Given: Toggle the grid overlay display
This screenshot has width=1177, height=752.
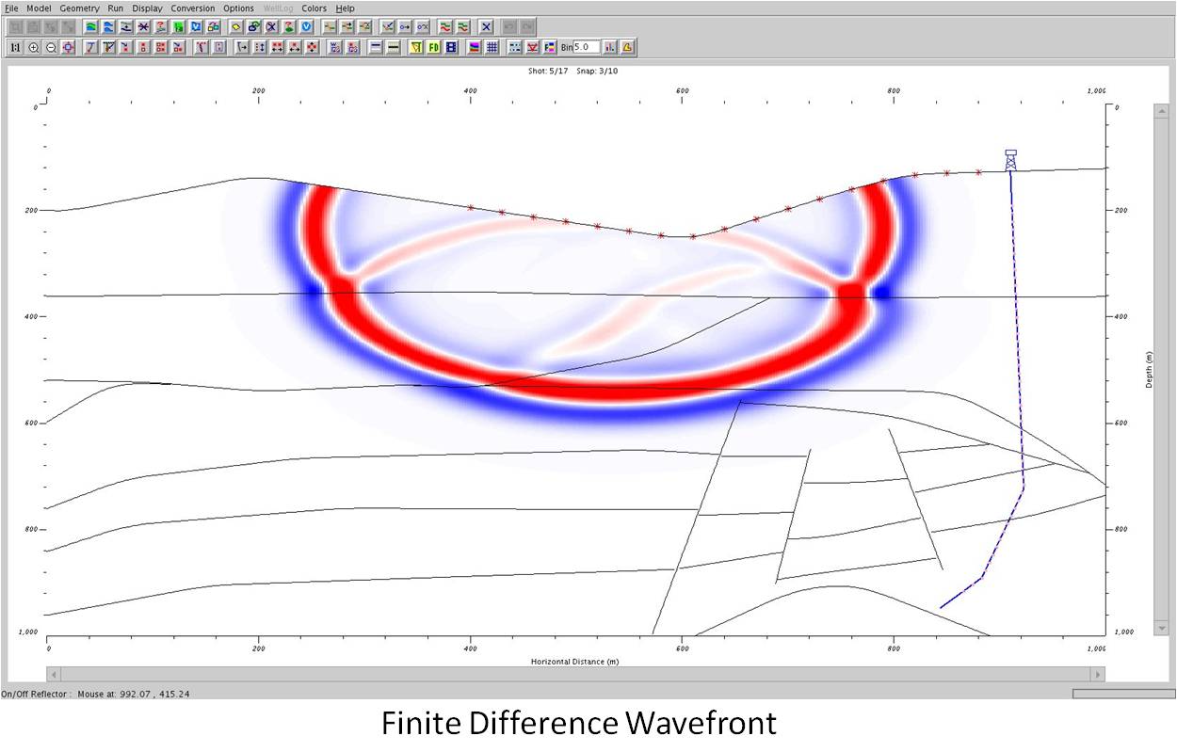Looking at the screenshot, I should point(492,47).
